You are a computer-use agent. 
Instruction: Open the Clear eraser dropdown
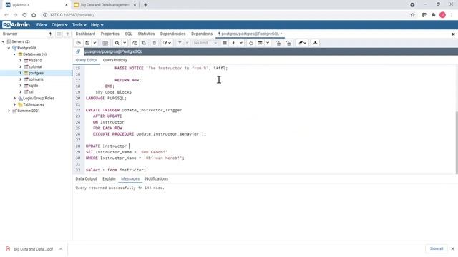pos(302,43)
